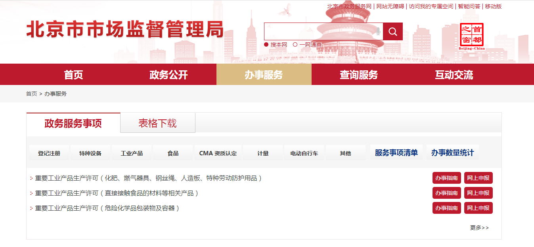The width and height of the screenshot is (534, 247).
Task: Click 网上申报 for 化肥 production permit
Action: pyautogui.click(x=479, y=177)
